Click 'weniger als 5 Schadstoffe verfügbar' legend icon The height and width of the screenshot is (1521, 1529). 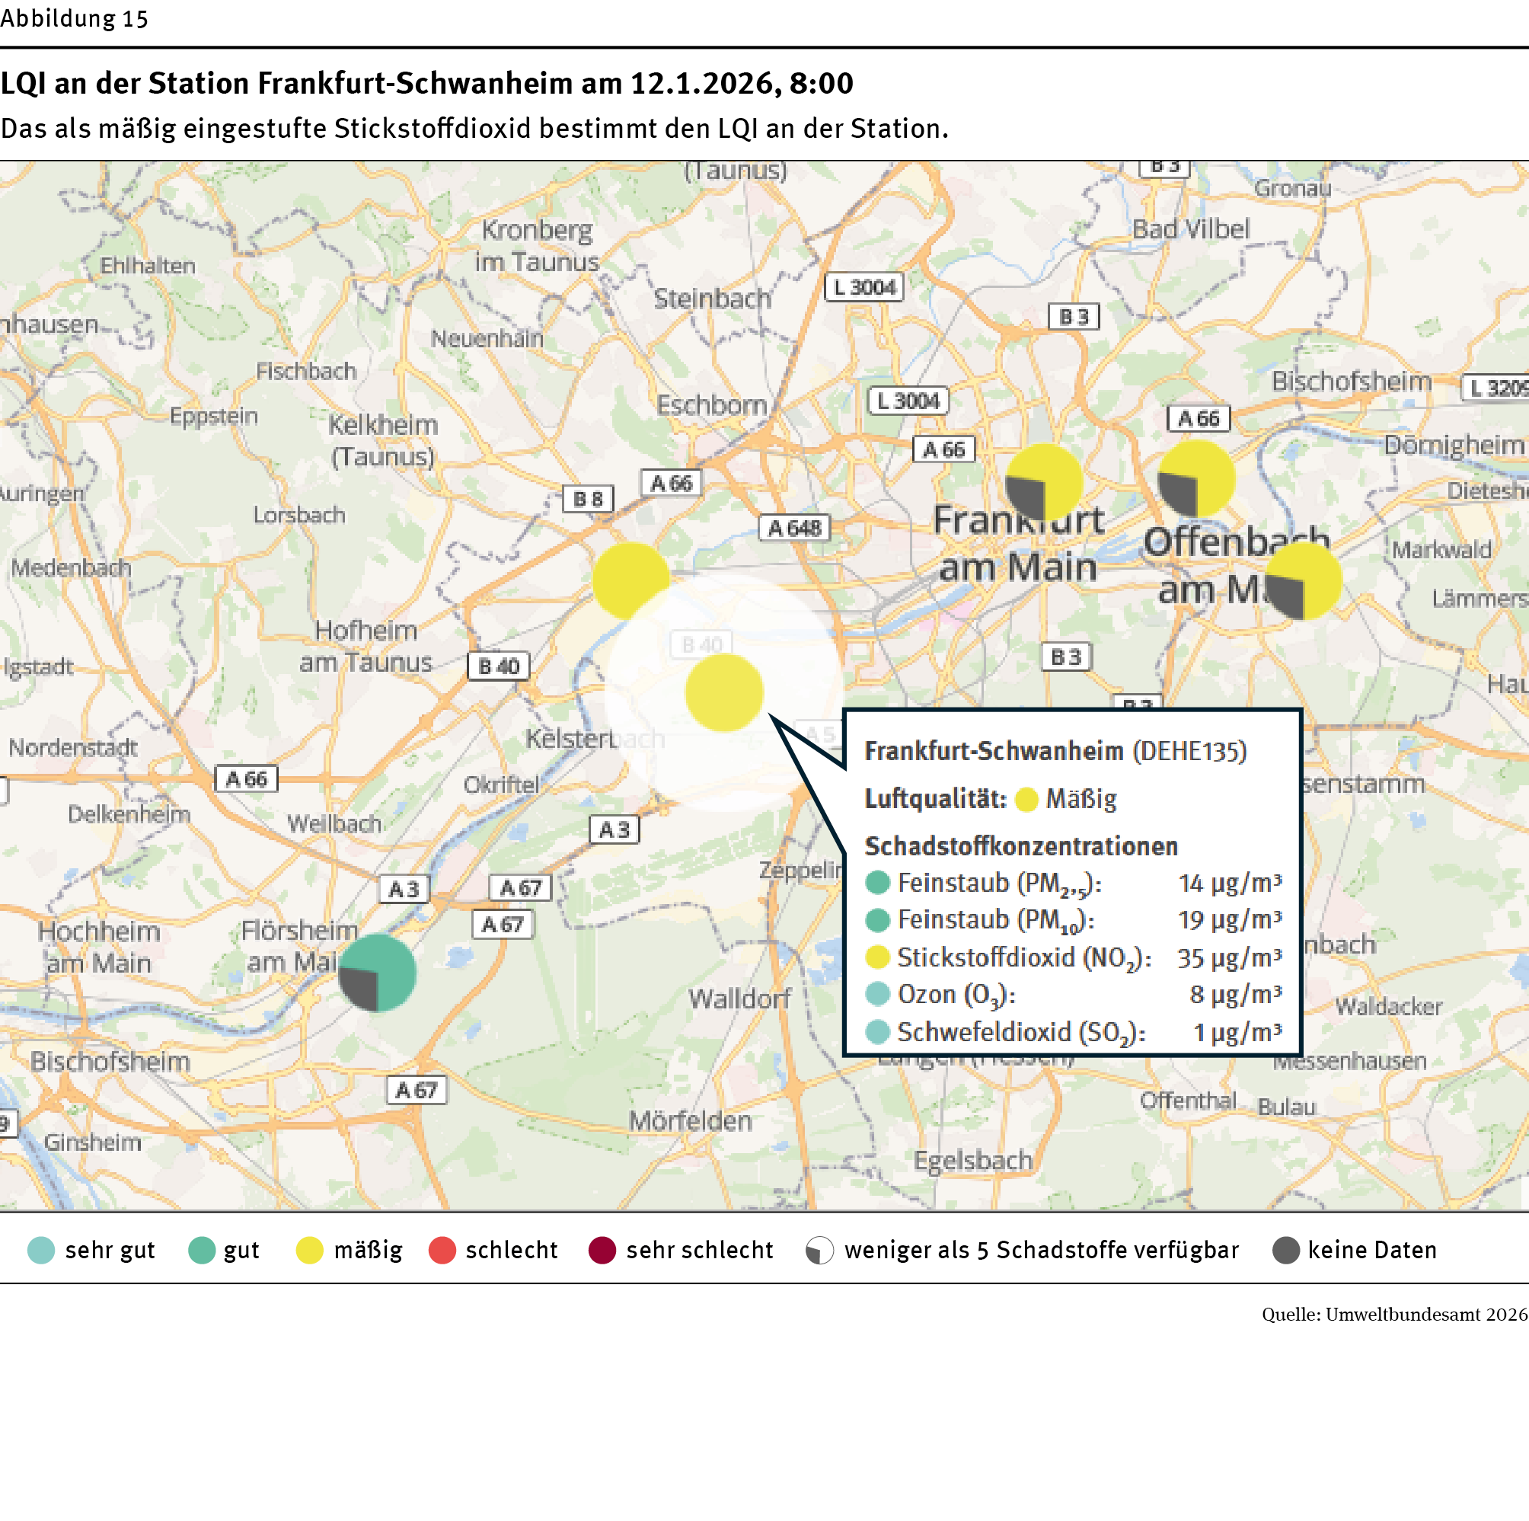click(x=819, y=1250)
